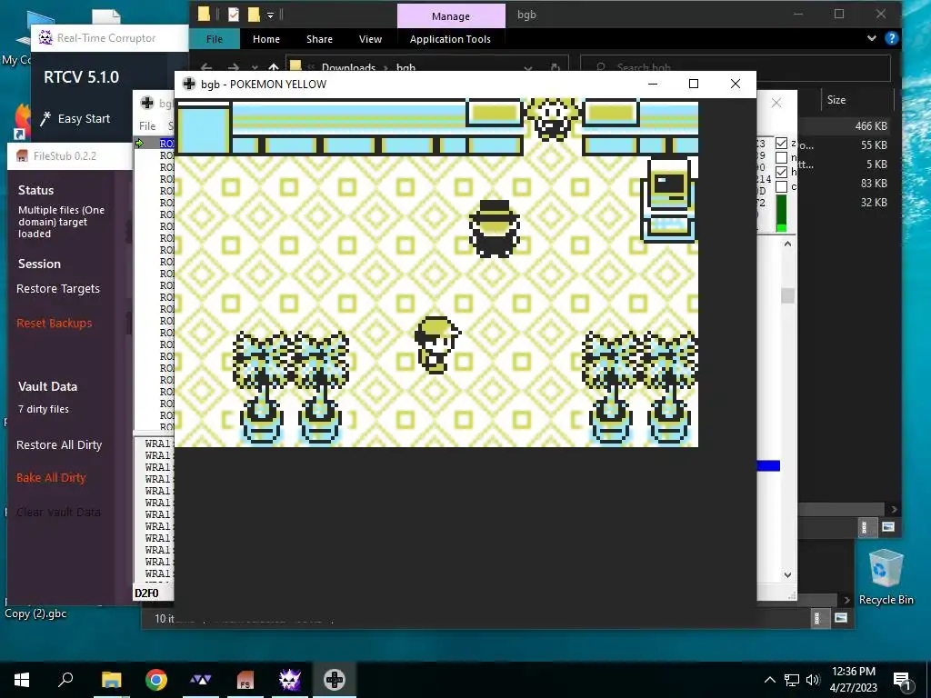Toggle the h flag checkbox in the debugger
Screen dimensions: 931x698
click(781, 172)
